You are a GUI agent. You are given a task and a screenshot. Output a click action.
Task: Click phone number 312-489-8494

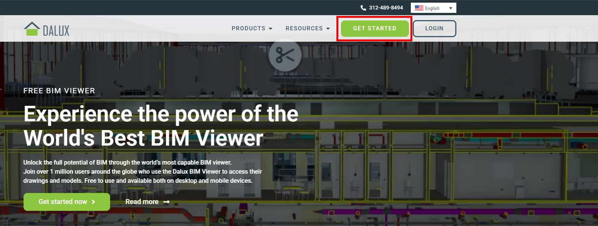386,8
